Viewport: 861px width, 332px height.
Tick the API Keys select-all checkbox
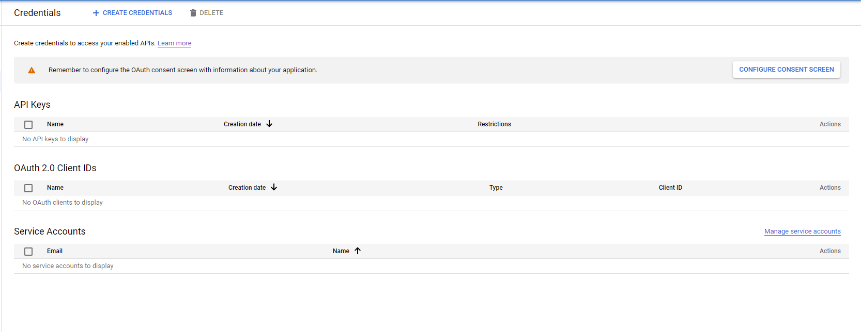click(x=28, y=125)
